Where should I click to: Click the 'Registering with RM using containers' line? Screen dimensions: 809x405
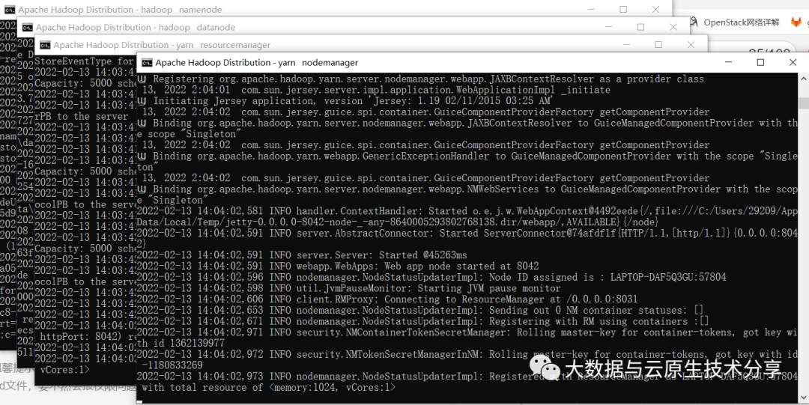(422, 321)
